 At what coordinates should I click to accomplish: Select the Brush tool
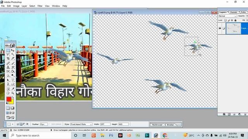[x=13, y=63]
